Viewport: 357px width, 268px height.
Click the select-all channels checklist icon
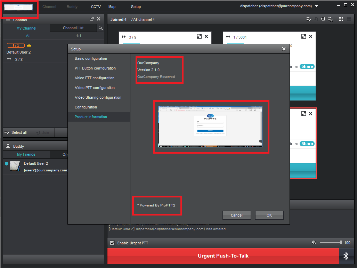pos(308,19)
